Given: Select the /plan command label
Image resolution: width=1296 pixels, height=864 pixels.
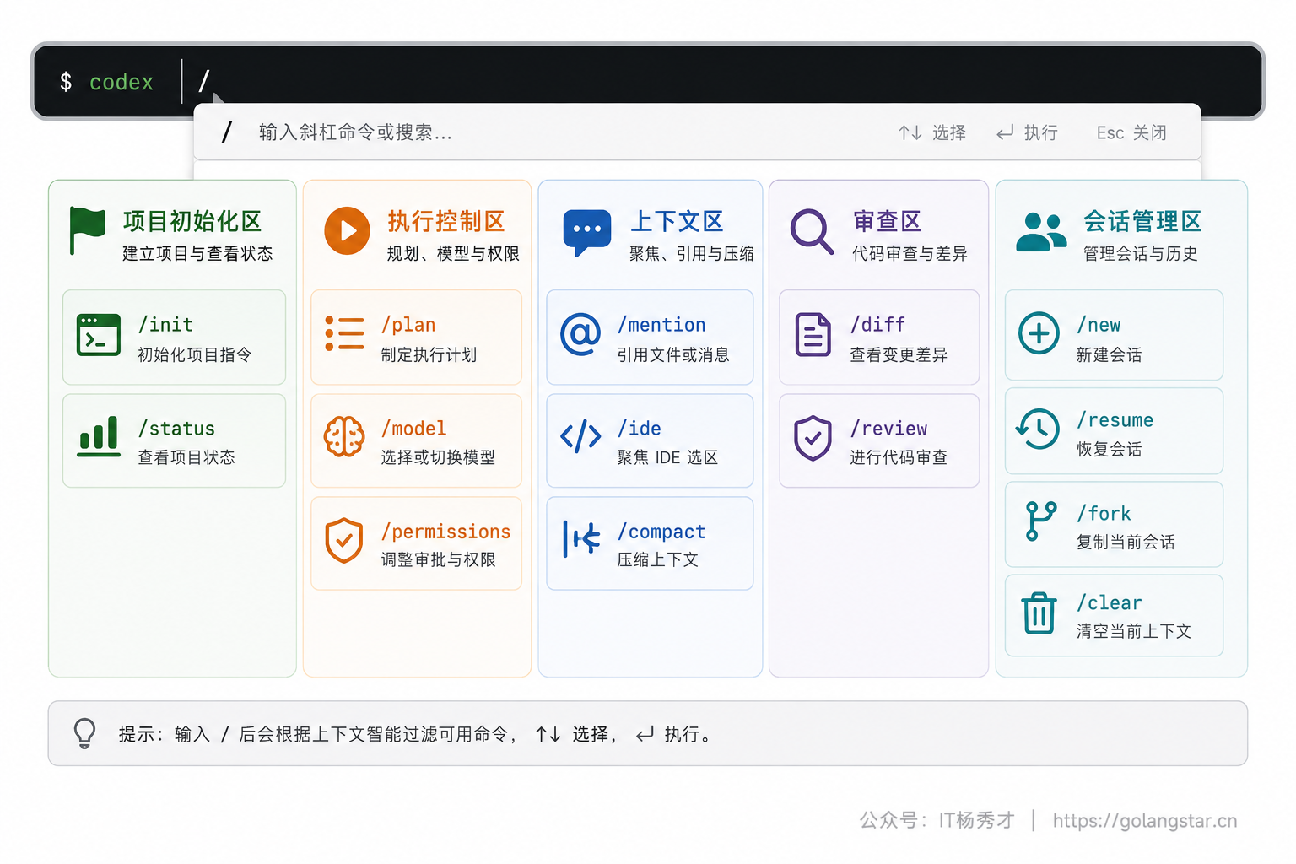Looking at the screenshot, I should [x=408, y=325].
